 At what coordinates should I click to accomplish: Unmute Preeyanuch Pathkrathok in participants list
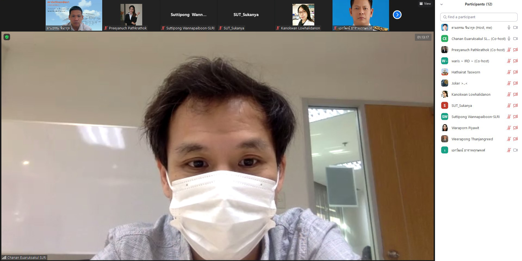(509, 50)
